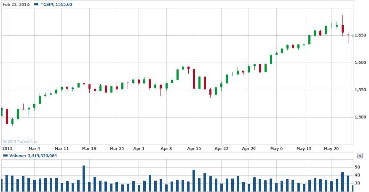Close the Volume panel
The image size is (369, 192).
pos(360,155)
